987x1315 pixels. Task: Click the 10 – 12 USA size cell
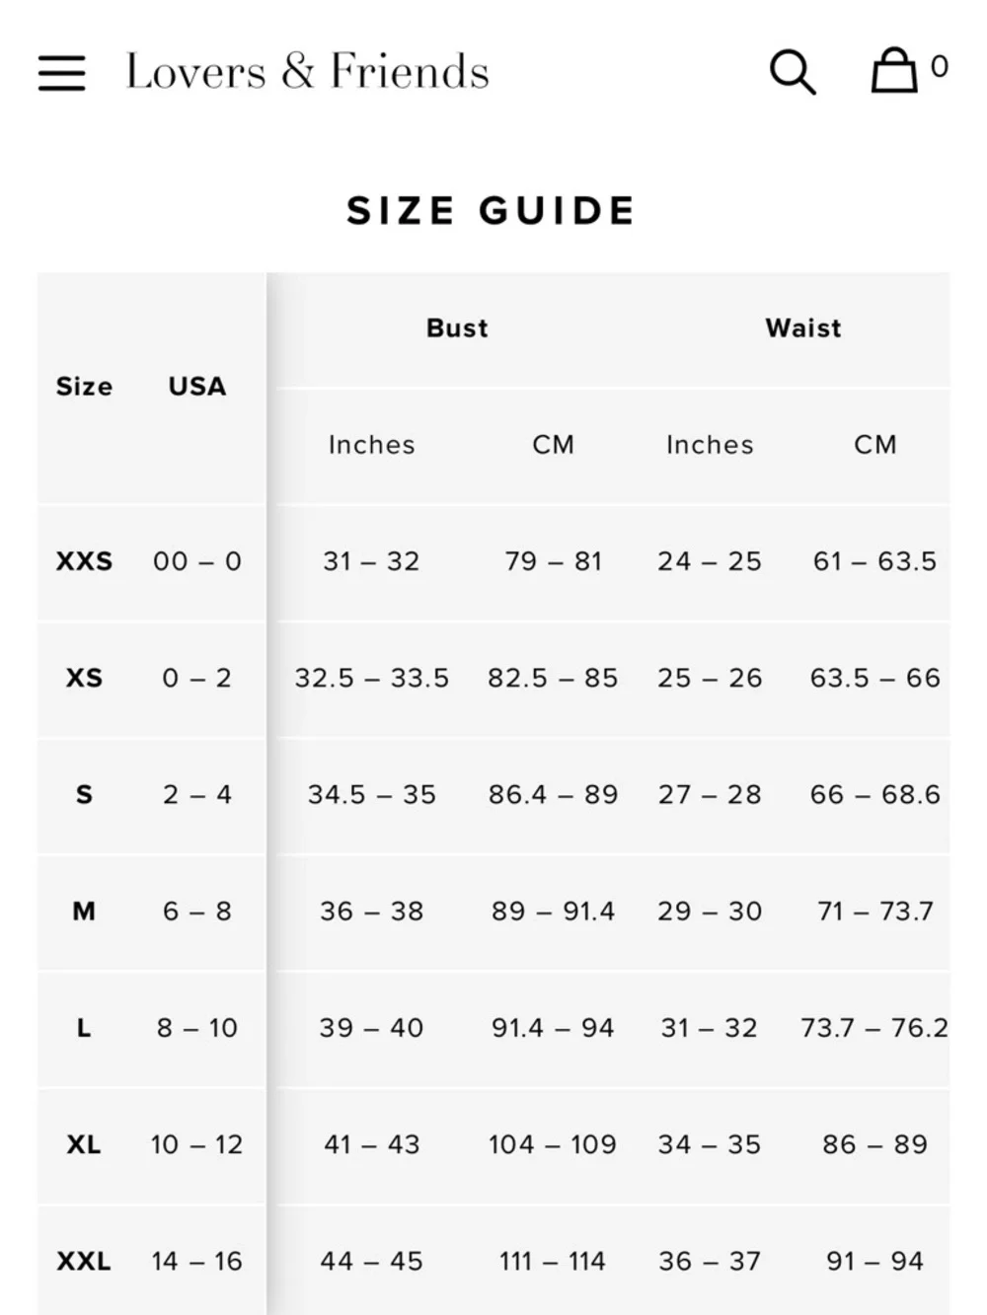tap(196, 1144)
